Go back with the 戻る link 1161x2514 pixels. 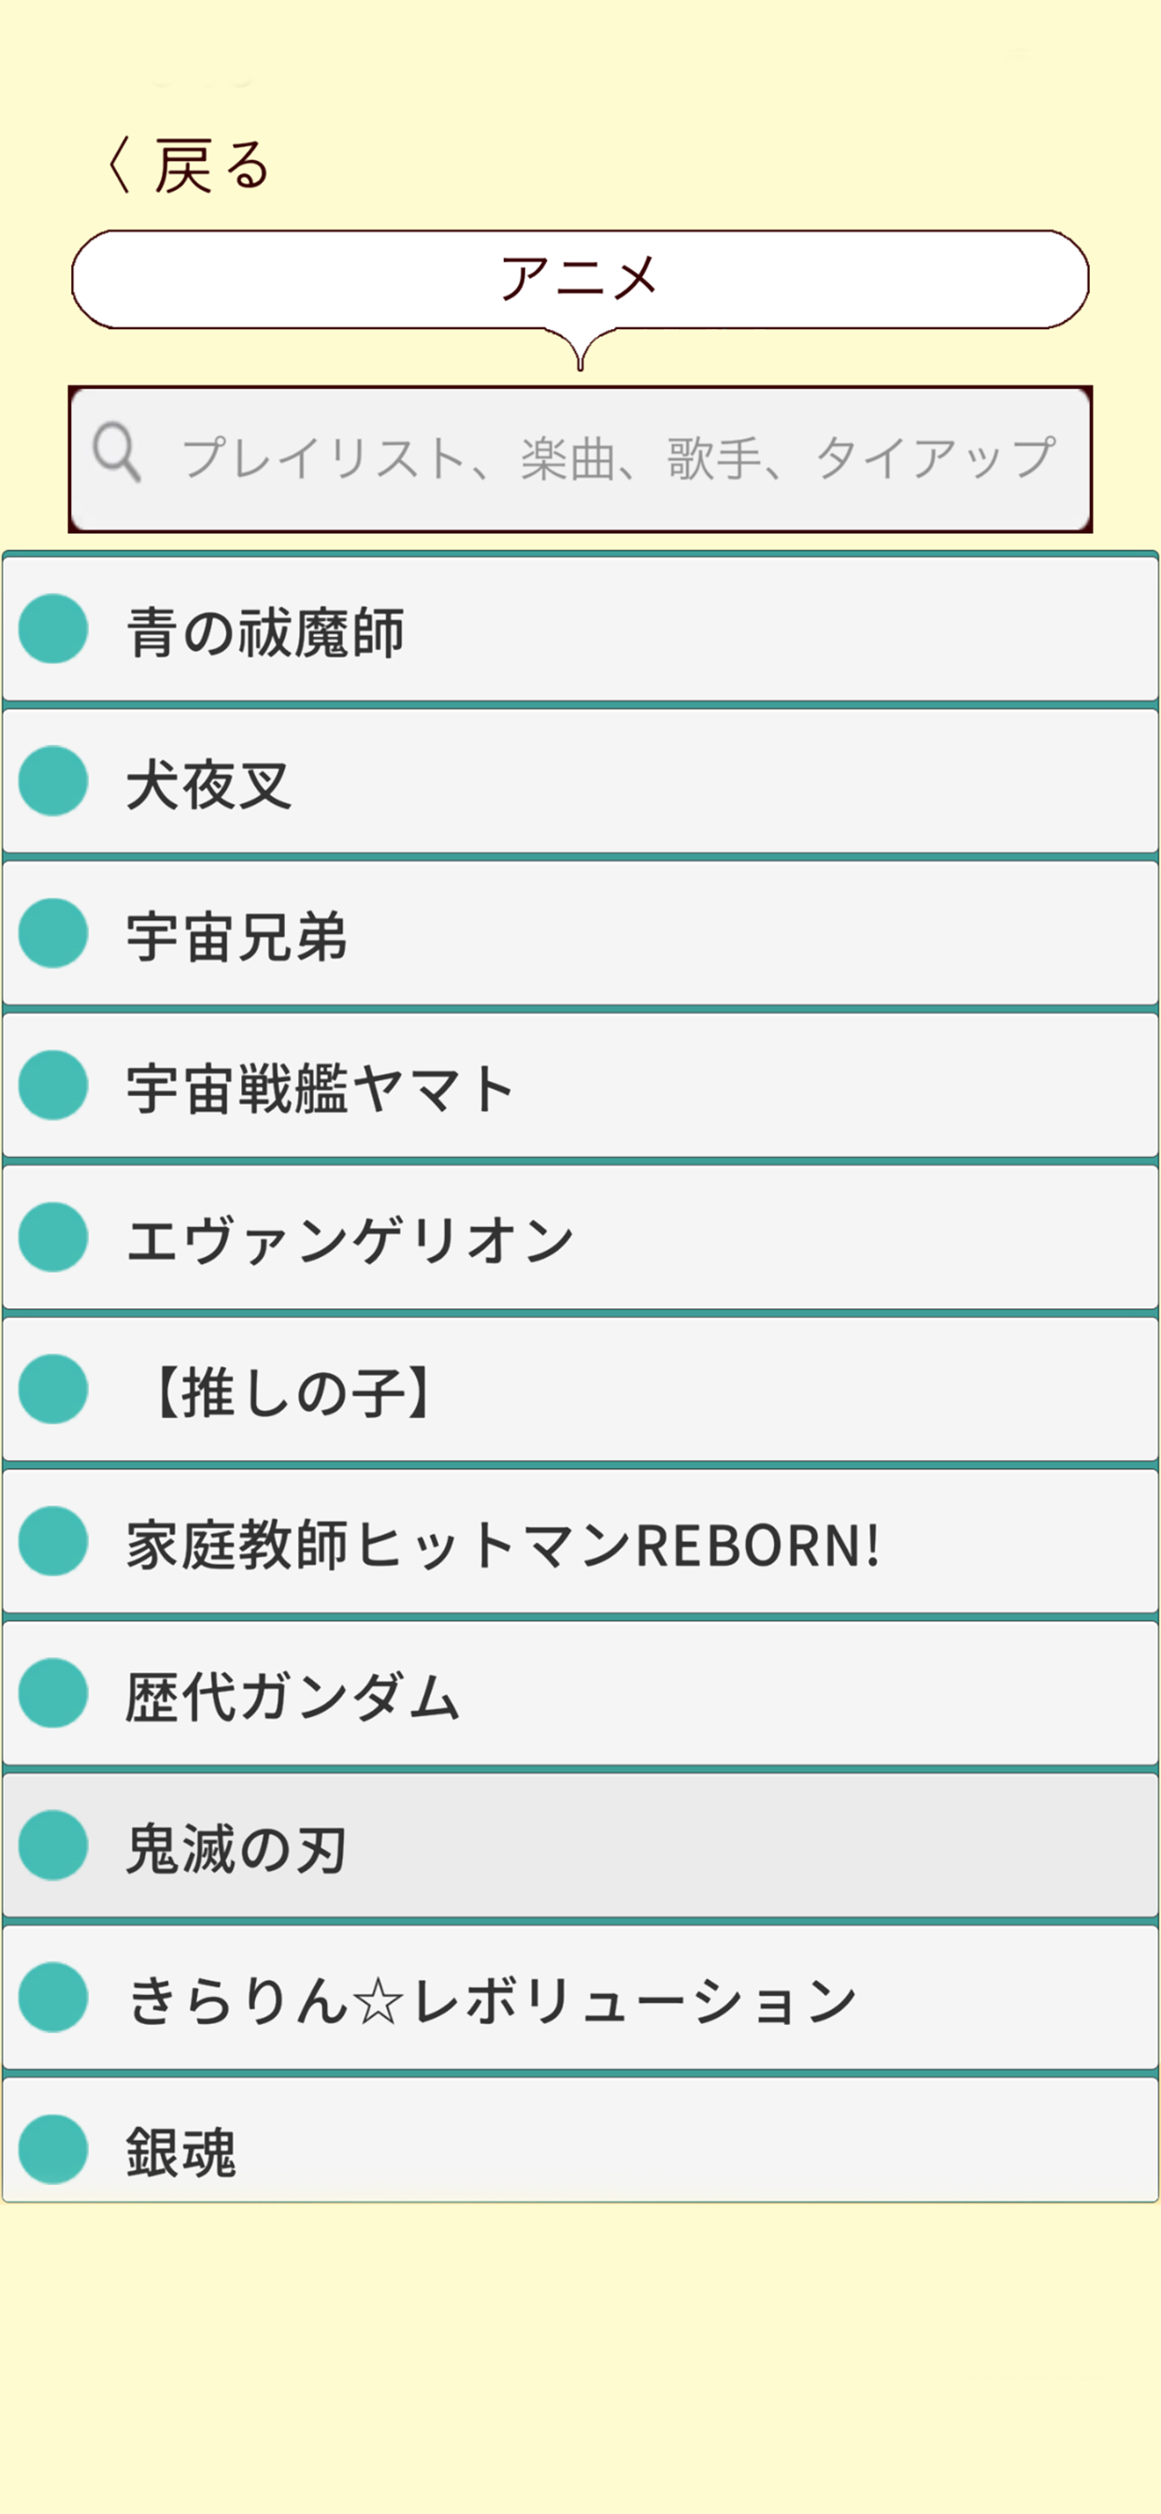pyautogui.click(x=209, y=165)
